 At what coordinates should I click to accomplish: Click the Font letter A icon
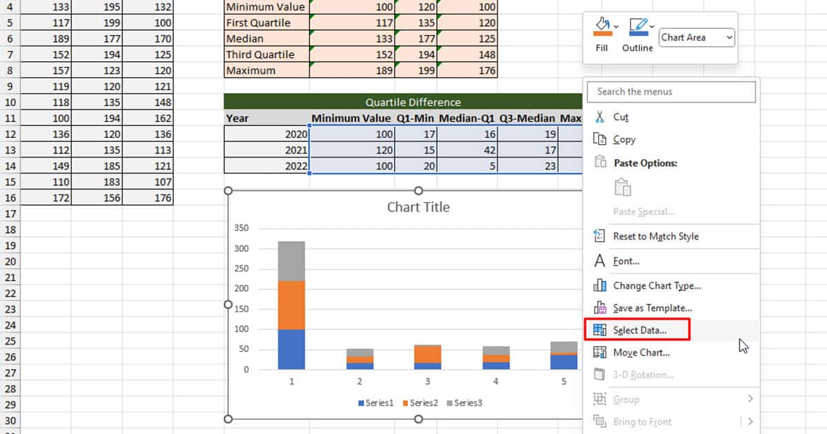coord(600,260)
